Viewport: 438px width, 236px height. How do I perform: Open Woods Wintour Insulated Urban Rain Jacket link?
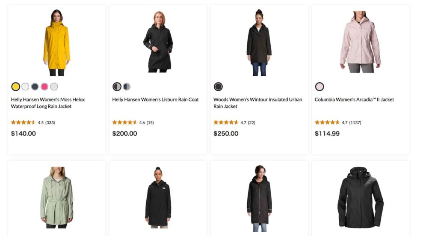(x=257, y=103)
